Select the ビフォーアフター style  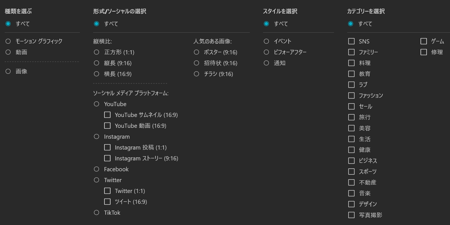coord(266,52)
